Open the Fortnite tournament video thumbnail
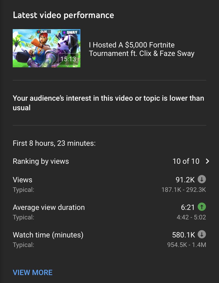 46,48
